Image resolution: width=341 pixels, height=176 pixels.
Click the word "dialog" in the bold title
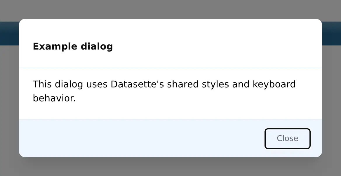(97, 46)
